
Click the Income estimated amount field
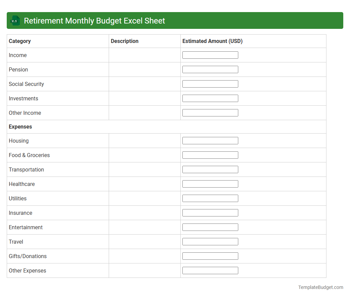click(210, 55)
